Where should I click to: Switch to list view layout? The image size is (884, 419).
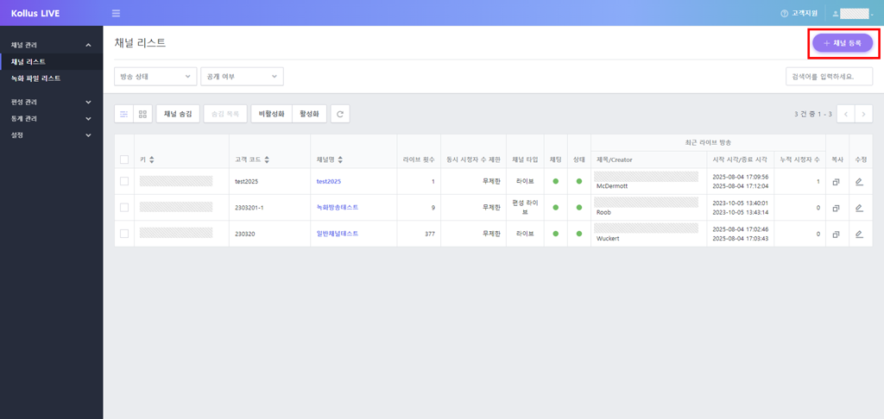pyautogui.click(x=124, y=114)
